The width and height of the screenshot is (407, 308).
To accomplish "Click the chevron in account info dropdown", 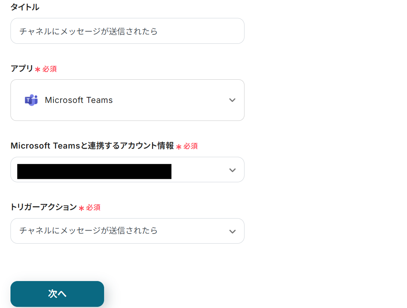I will (232, 170).
